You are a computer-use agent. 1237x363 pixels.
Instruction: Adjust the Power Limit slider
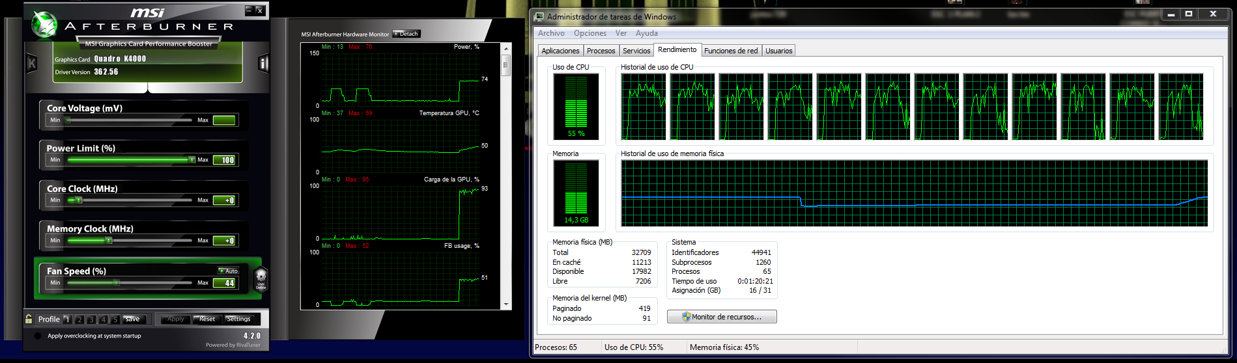(x=129, y=159)
